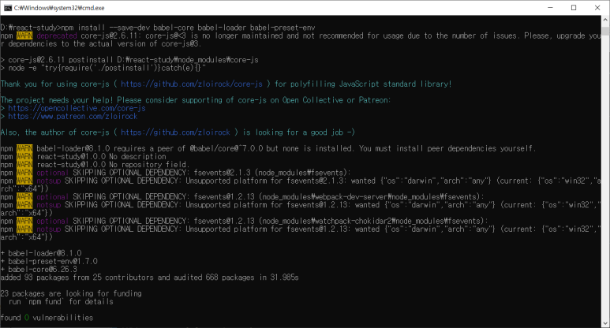Click the vertical scrollbar thumb
The image size is (610, 328).
point(605,32)
